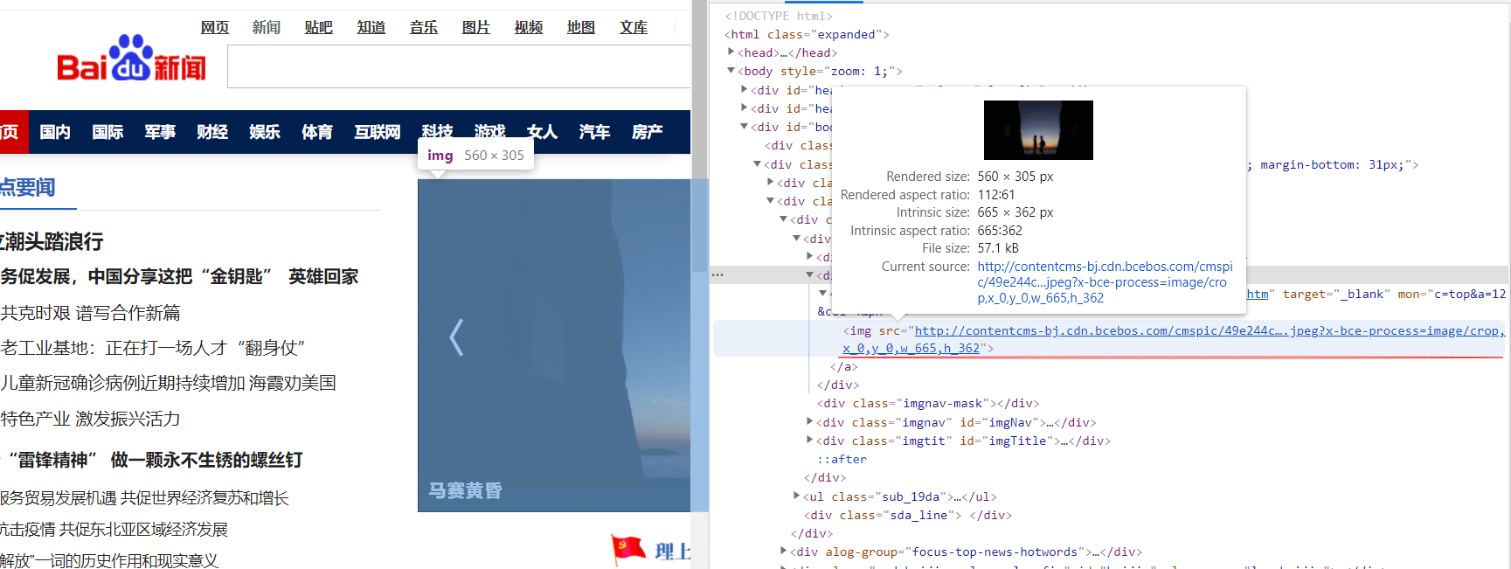Select the ::after pseudo-element line
Image resolution: width=1511 pixels, height=569 pixels.
[x=842, y=459]
